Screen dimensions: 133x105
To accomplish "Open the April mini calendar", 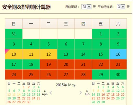I will (24, 93).
